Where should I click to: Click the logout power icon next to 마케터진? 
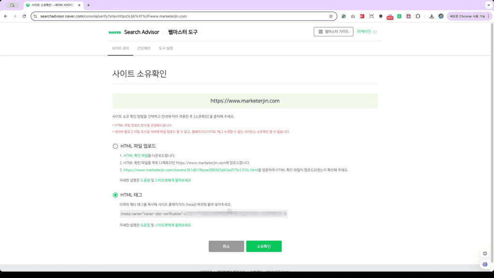click(375, 32)
